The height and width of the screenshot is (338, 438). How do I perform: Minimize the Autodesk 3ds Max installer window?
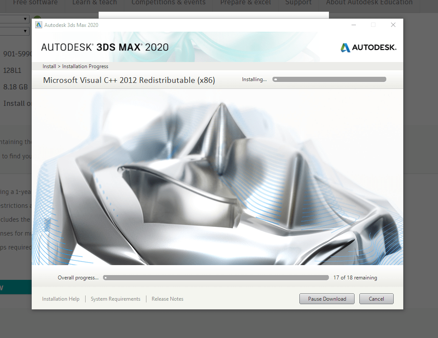coord(354,25)
